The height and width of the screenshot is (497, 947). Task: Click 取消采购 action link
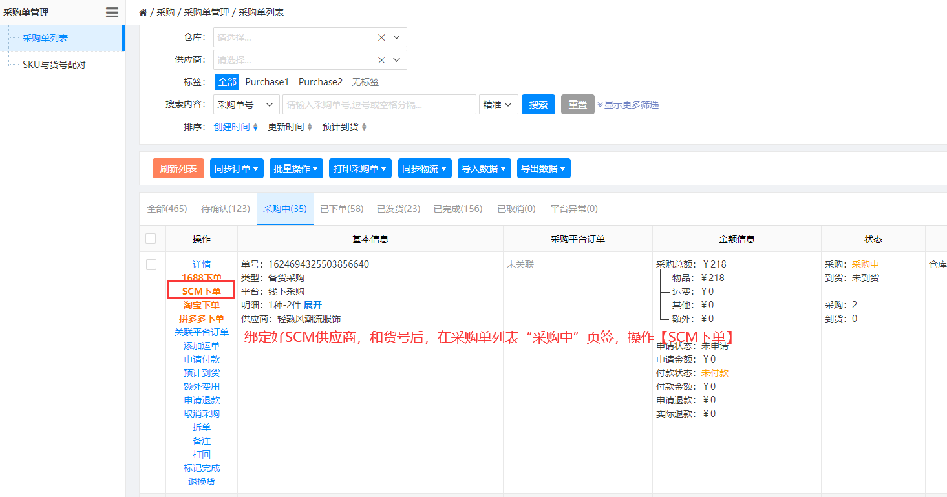[x=202, y=414]
